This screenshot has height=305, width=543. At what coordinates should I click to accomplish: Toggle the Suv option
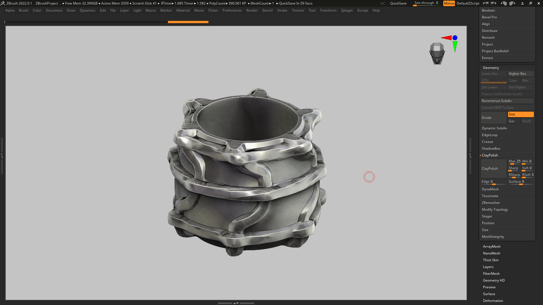coord(514,121)
